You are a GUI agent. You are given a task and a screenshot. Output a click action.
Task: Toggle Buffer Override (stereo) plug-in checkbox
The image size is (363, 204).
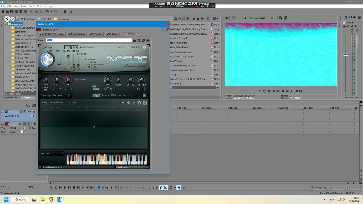click(41, 34)
